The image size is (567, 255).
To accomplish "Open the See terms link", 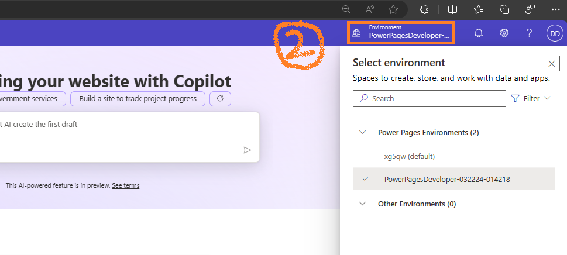I will pyautogui.click(x=125, y=185).
